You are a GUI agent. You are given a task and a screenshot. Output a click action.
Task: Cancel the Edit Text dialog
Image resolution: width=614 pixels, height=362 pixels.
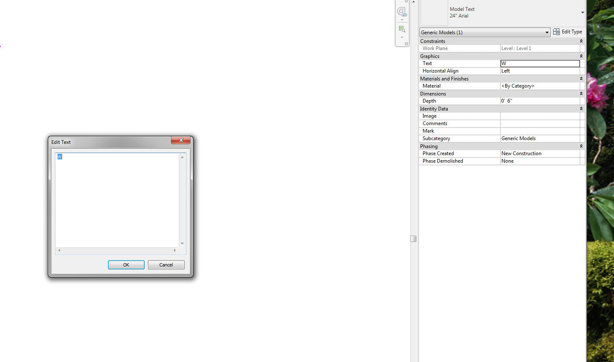pyautogui.click(x=166, y=264)
